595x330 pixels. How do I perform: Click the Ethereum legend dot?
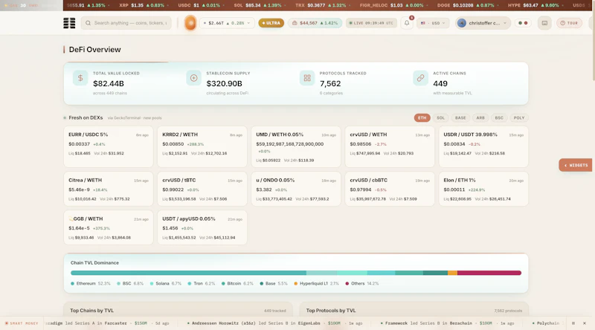click(x=72, y=283)
